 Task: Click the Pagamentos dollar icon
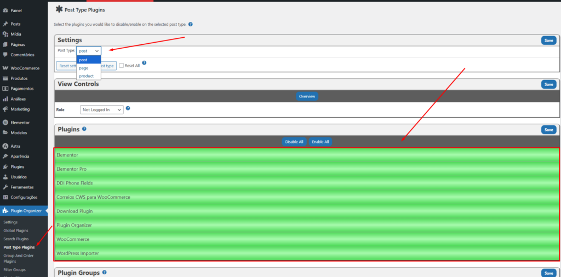click(x=5, y=89)
